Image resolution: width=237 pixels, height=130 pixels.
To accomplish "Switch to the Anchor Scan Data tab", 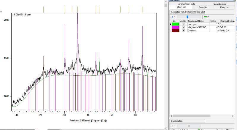I will (x=187, y=4).
